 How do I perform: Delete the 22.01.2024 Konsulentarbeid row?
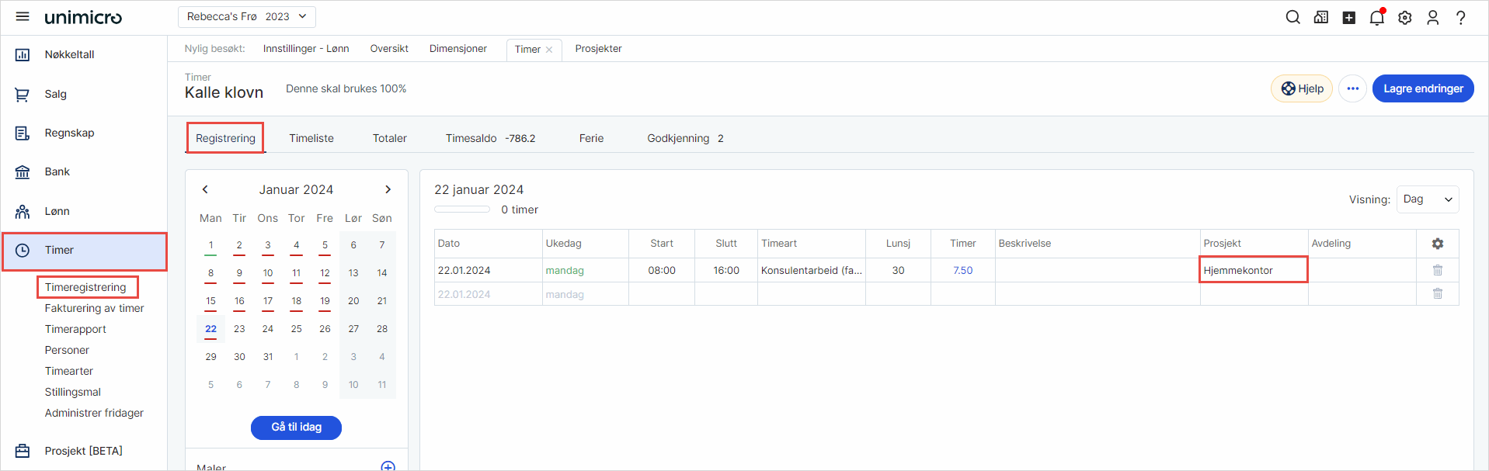pyautogui.click(x=1437, y=270)
